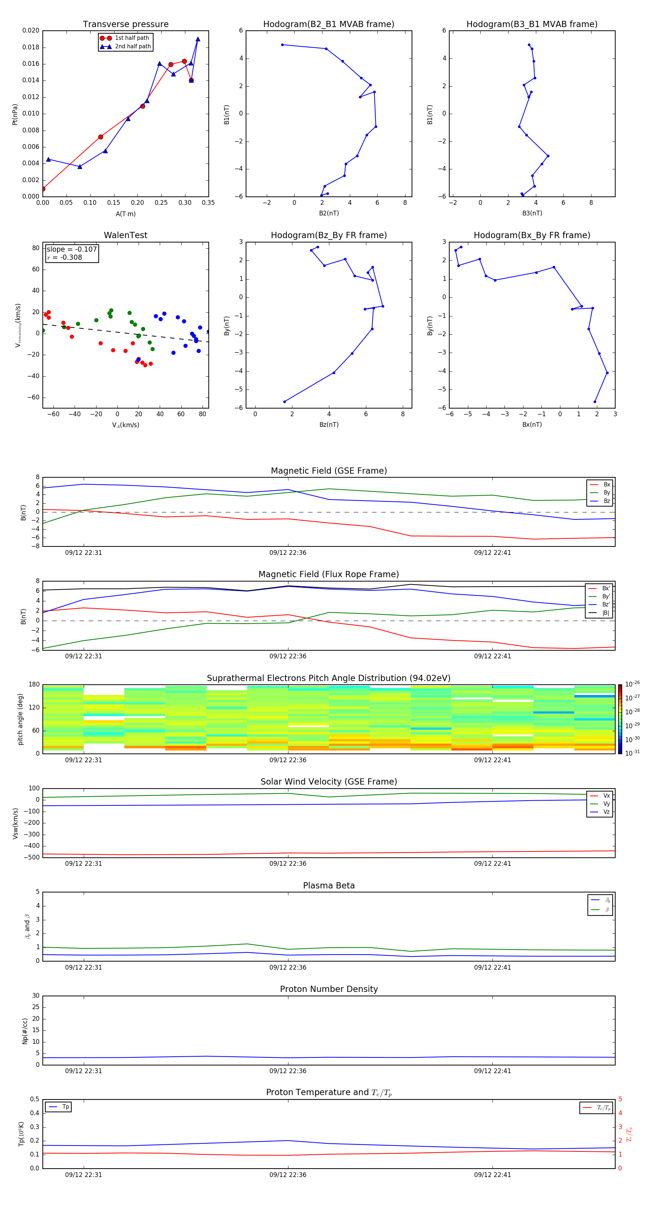The height and width of the screenshot is (1207, 658).
Task: Click the 'Magnetic Field (Flux Rope Frame)' title
Action: [329, 575]
